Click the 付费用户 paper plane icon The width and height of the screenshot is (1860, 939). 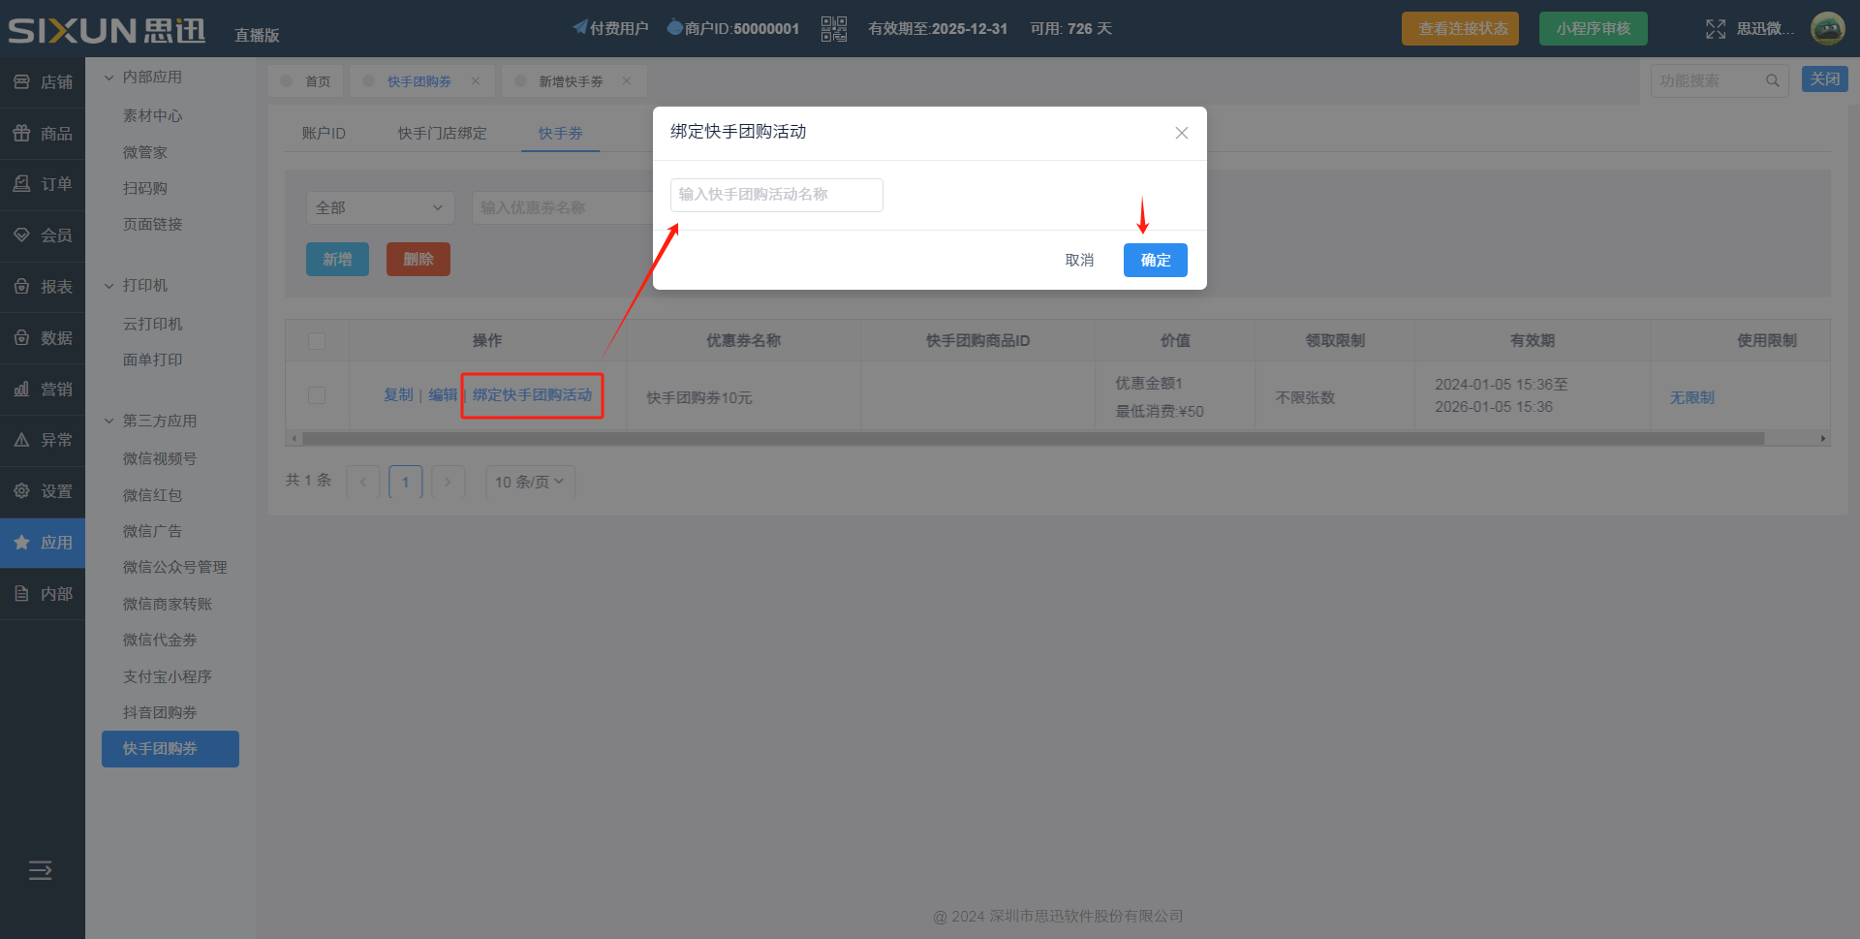(x=580, y=27)
